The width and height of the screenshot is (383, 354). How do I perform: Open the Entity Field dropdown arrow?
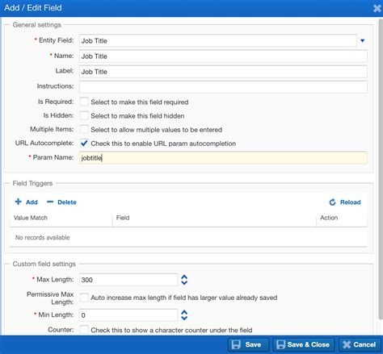pos(363,40)
